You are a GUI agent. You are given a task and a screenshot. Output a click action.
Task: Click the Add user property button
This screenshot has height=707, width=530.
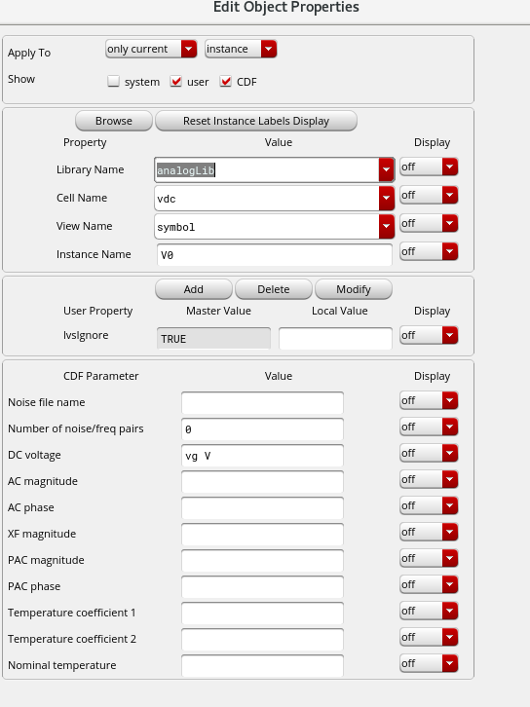194,289
